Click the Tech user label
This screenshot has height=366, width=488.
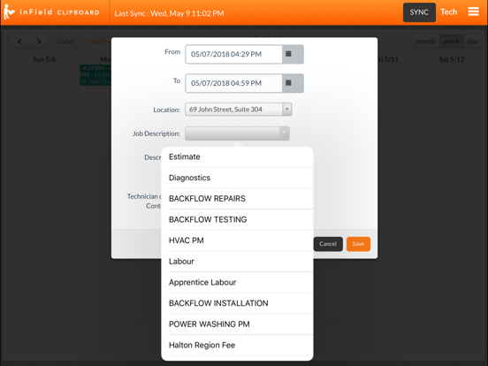448,12
